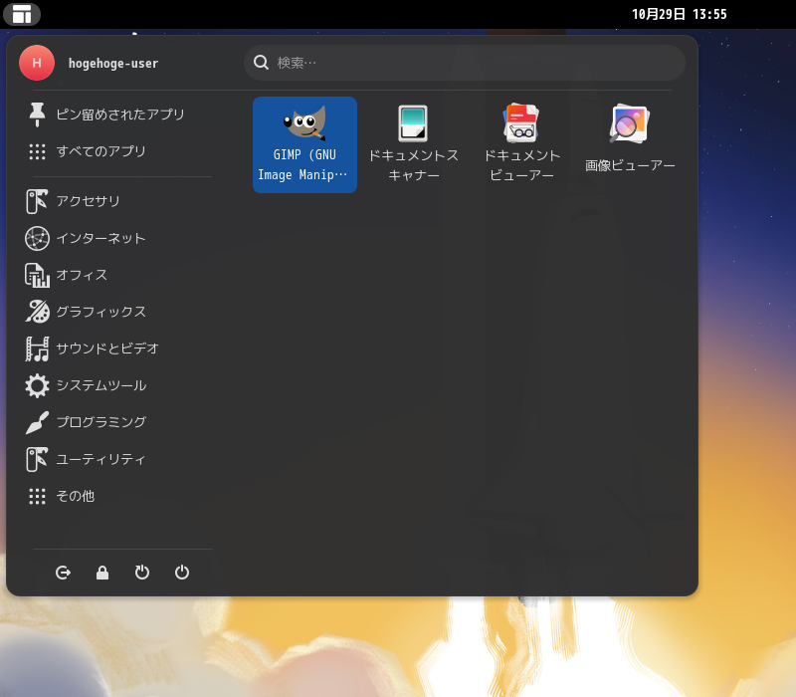Screen dimensions: 796x697
Task: Launch GIMP image editor
Action: tap(304, 144)
